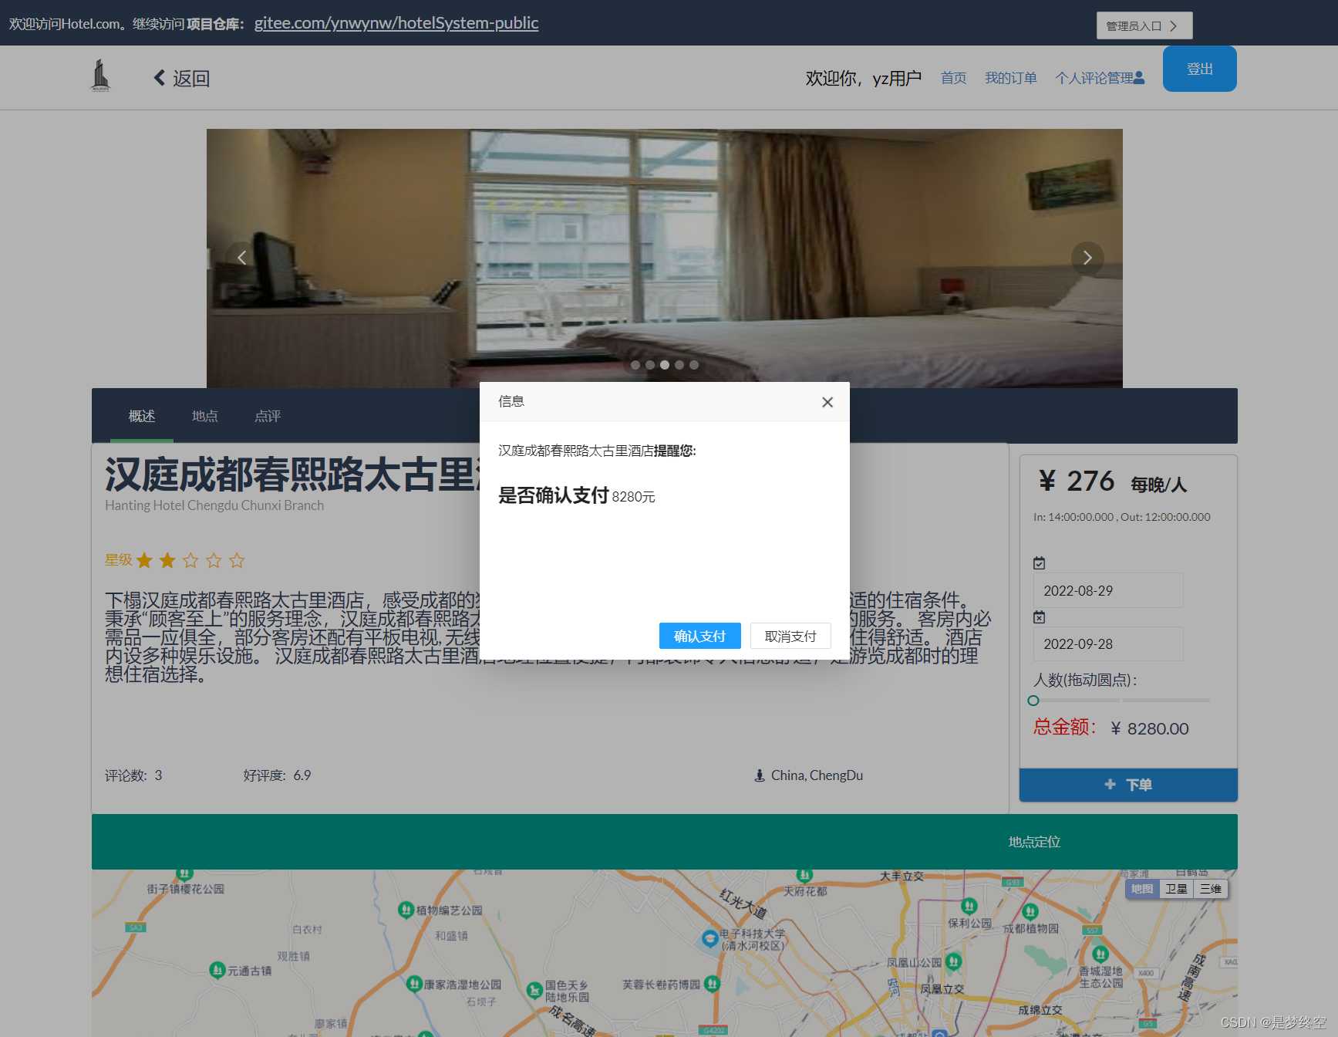This screenshot has height=1037, width=1338.
Task: Click the second filled rating star
Action: [167, 560]
